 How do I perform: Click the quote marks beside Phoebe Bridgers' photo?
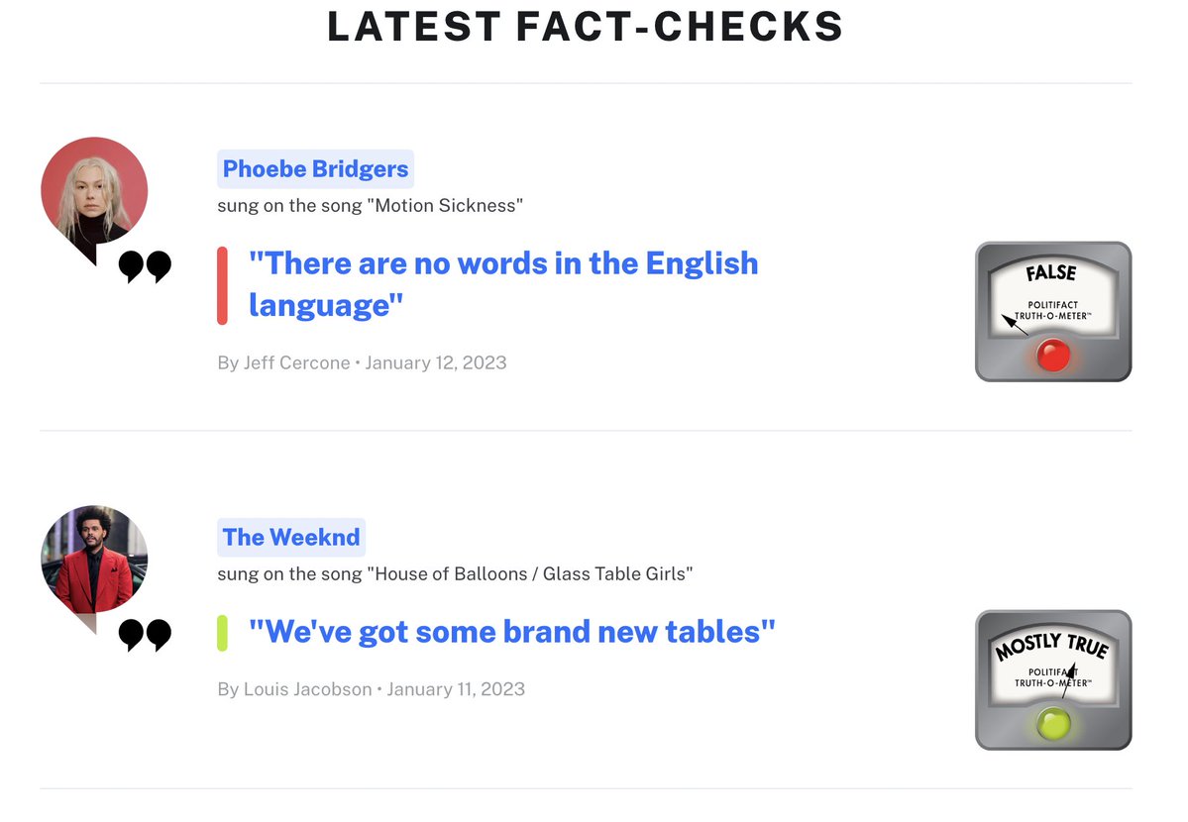point(145,267)
